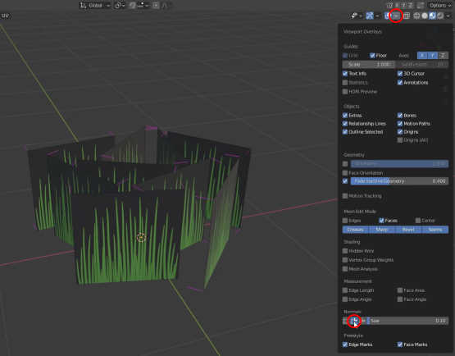Open proportional editing falloff menu

click(x=164, y=5)
